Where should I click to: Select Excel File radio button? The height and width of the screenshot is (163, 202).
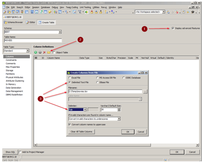(69, 78)
